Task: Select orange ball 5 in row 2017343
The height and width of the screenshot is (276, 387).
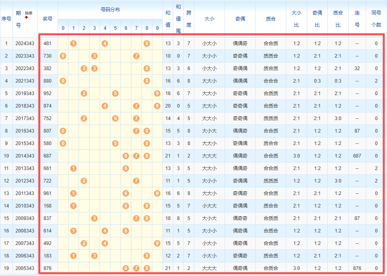Action: coord(115,118)
